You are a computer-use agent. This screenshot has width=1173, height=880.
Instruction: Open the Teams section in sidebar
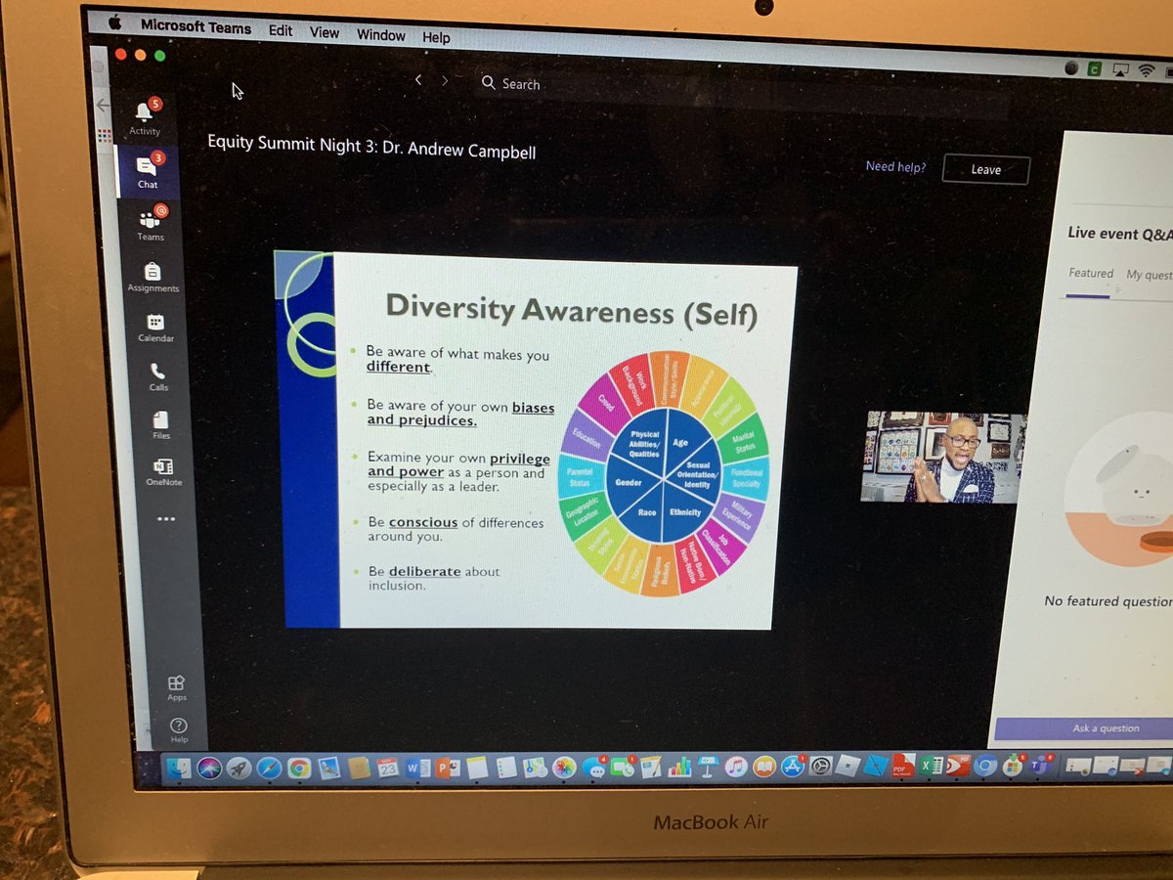(150, 223)
